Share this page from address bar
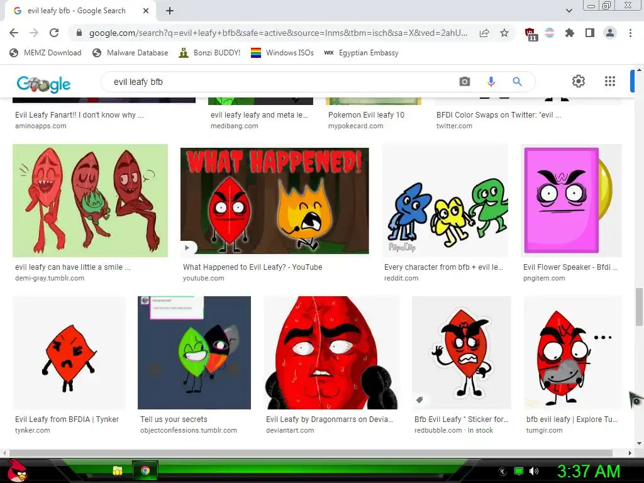This screenshot has height=483, width=644. 484,33
